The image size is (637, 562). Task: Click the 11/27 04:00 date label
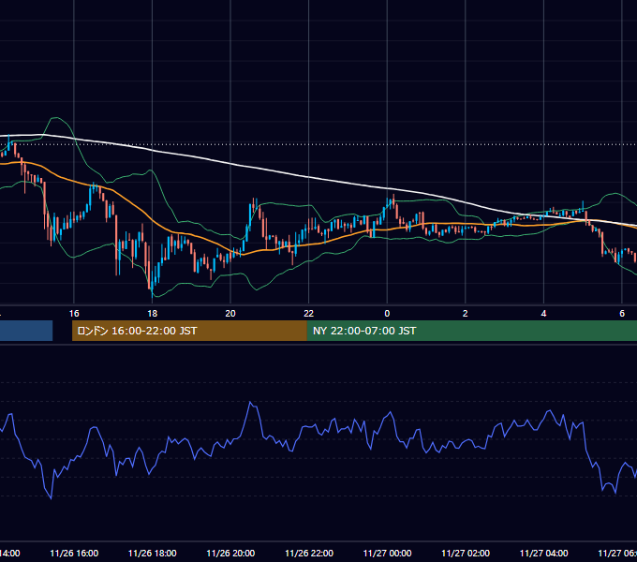pyautogui.click(x=544, y=554)
